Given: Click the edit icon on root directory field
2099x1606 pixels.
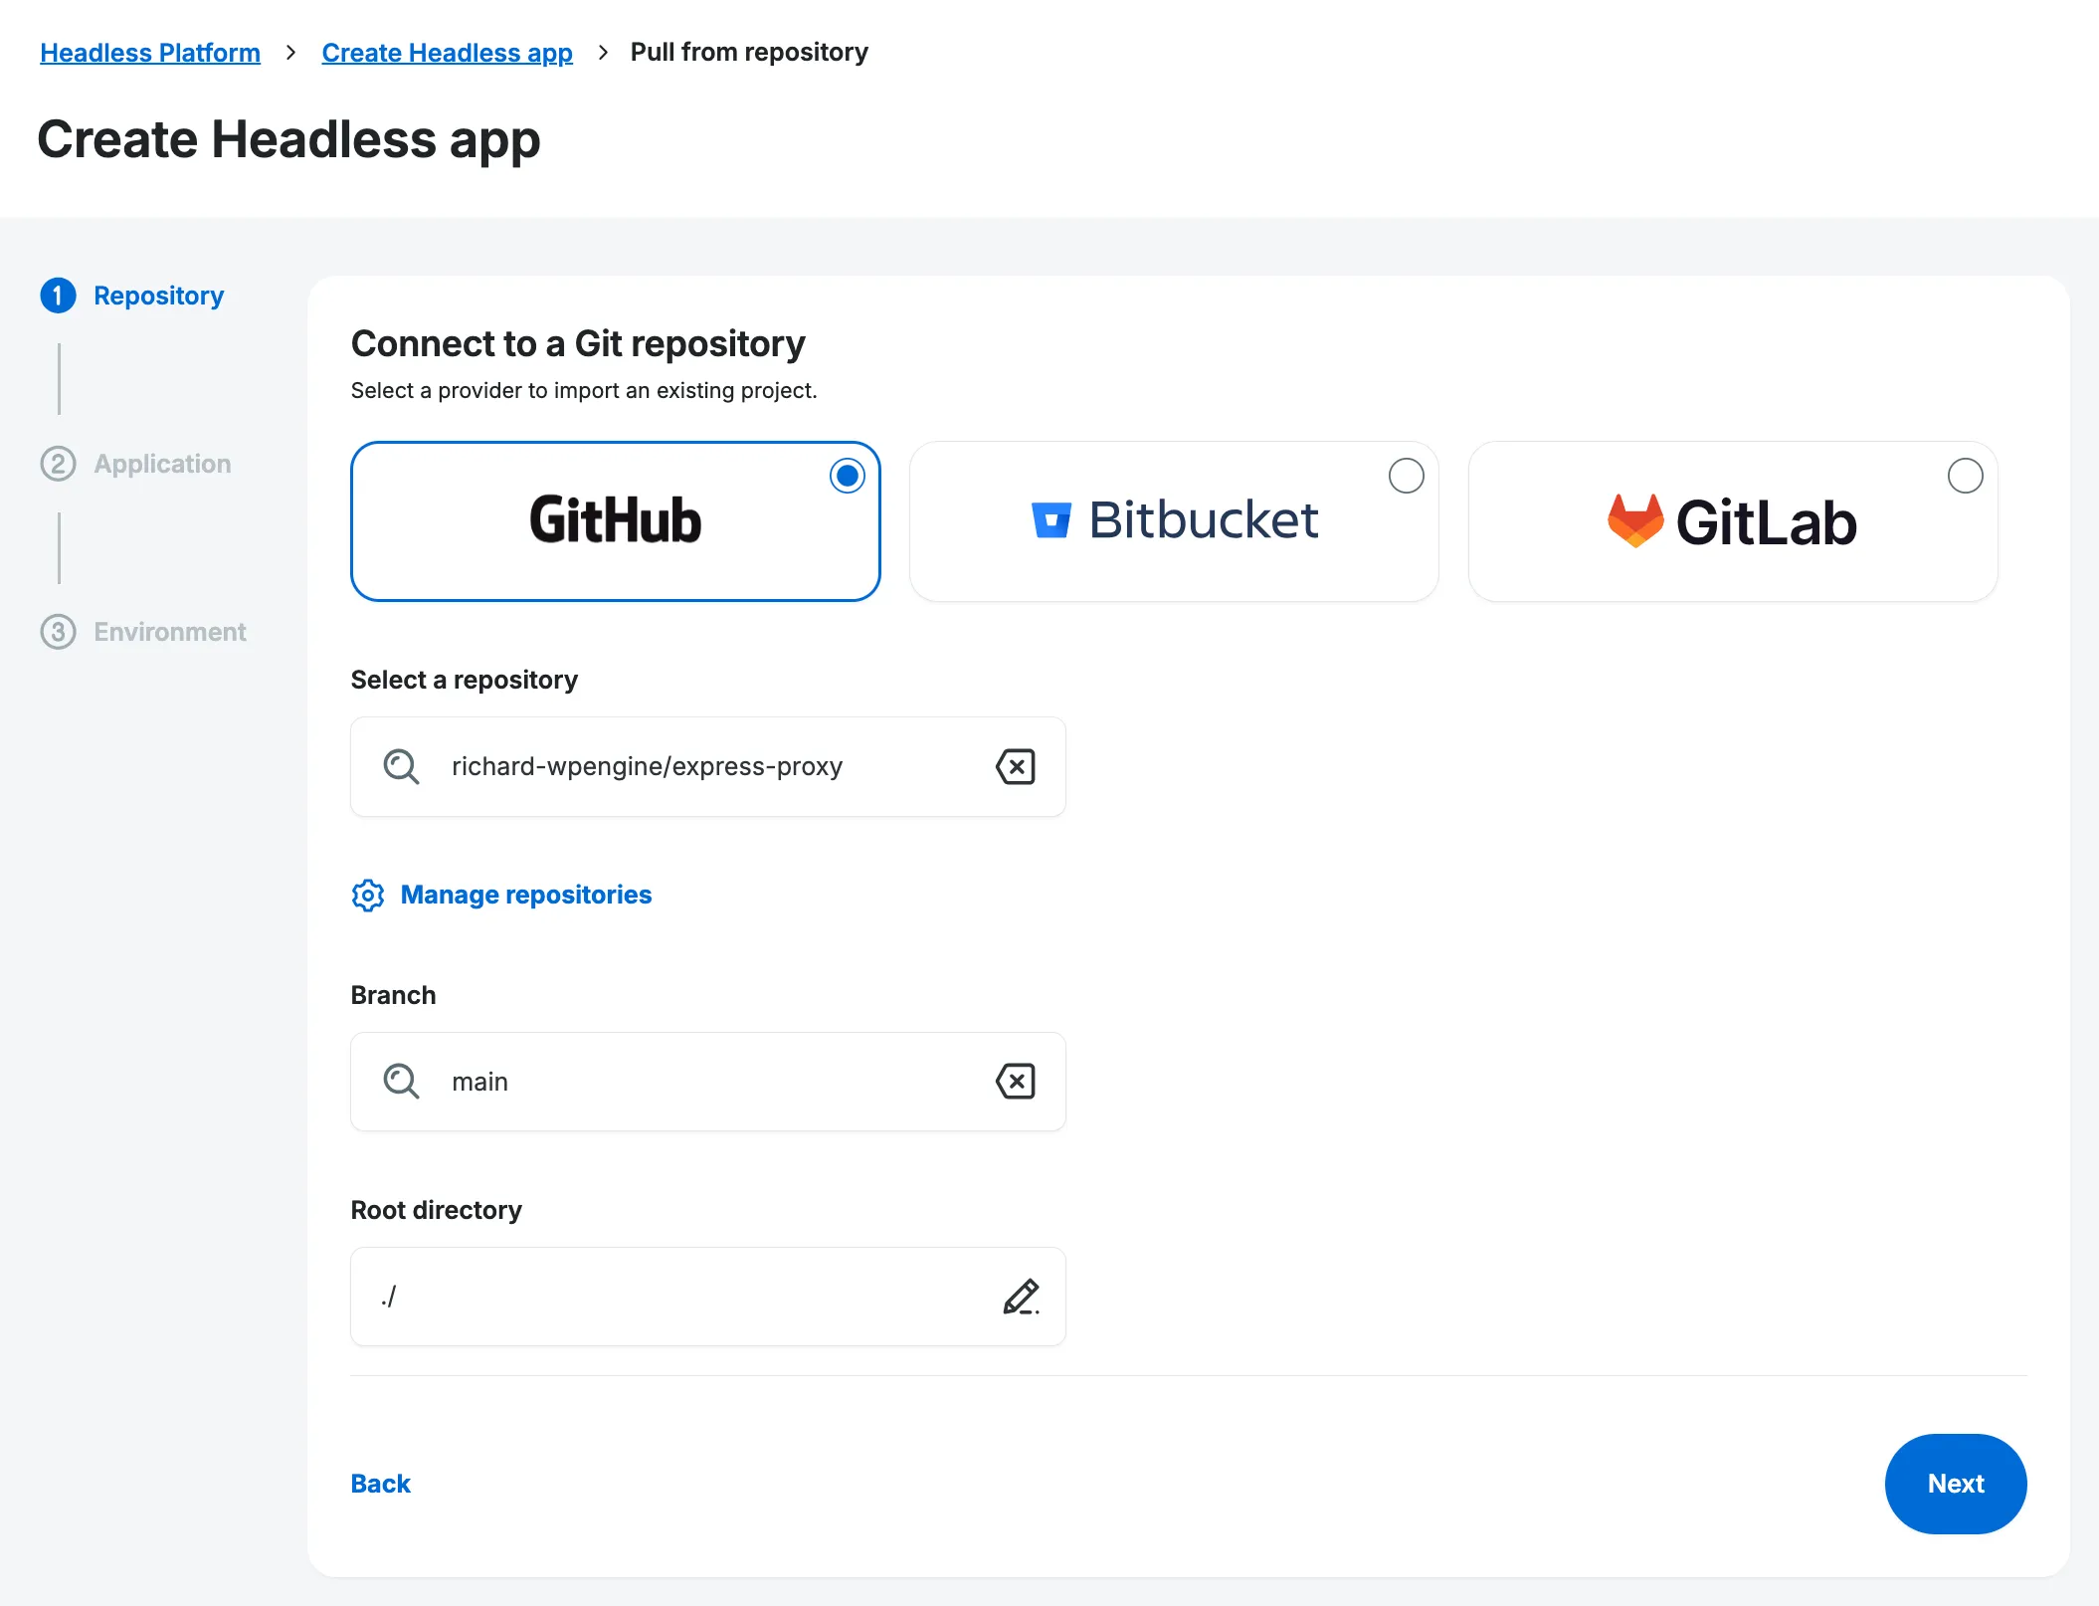Looking at the screenshot, I should 1019,1296.
